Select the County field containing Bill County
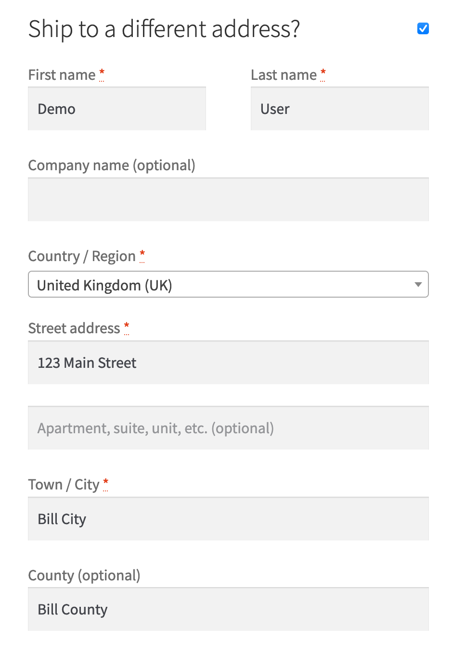Image resolution: width=465 pixels, height=652 pixels. 228,609
